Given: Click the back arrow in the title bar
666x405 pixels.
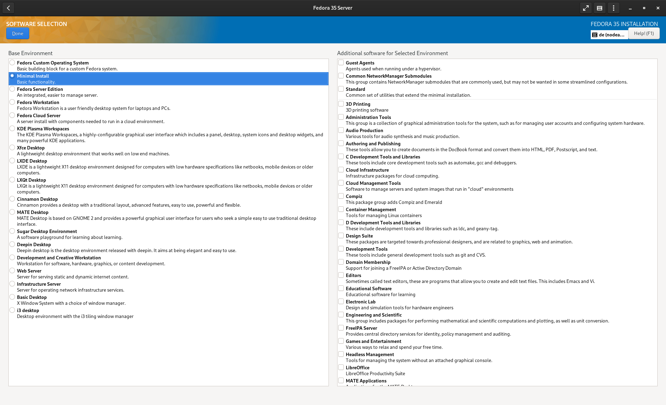Looking at the screenshot, I should coord(8,8).
